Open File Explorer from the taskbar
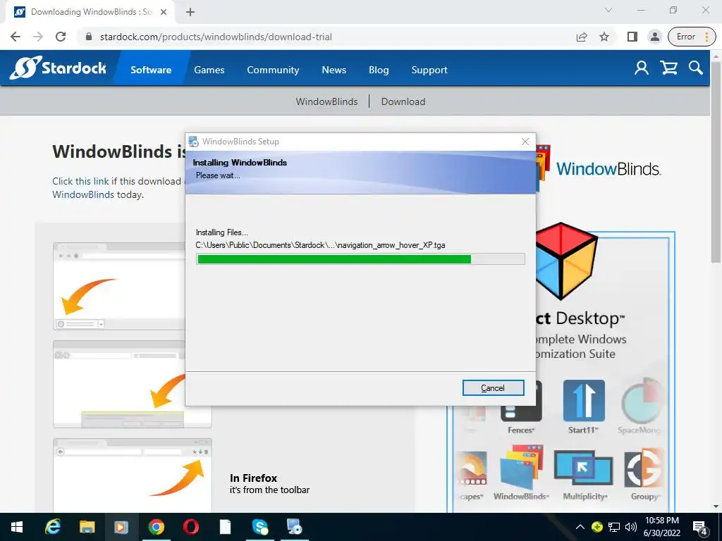The width and height of the screenshot is (722, 541). point(87,527)
